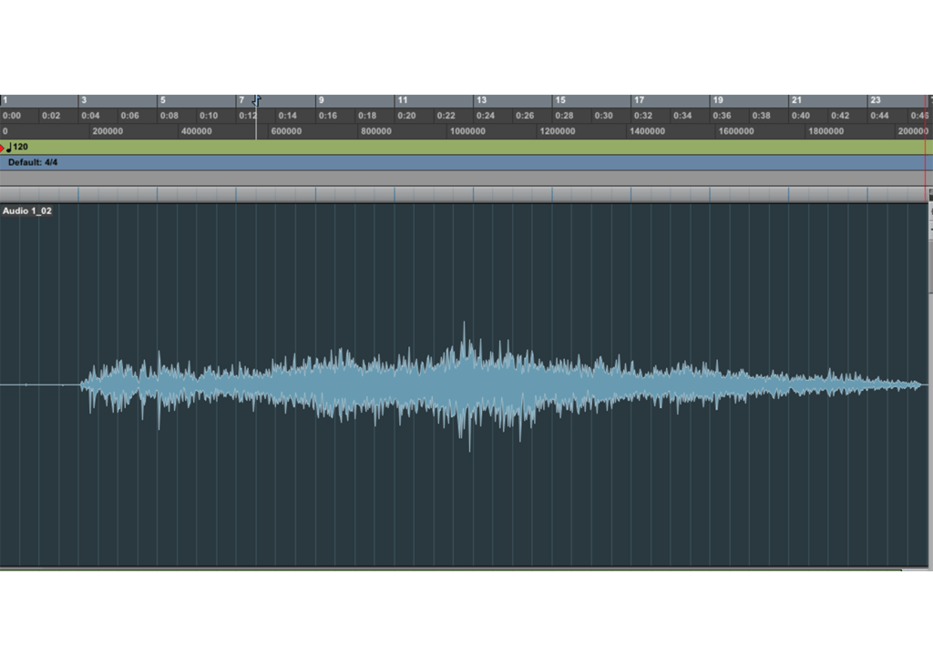Click 0:44 on the min:sec ruler

(x=879, y=116)
